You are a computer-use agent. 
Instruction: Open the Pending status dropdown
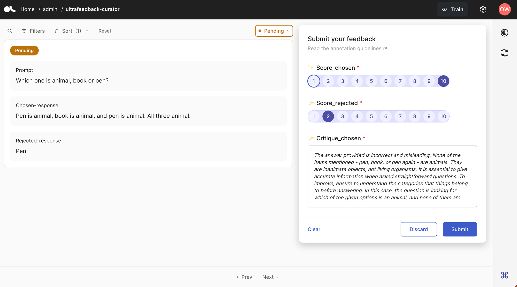point(274,31)
